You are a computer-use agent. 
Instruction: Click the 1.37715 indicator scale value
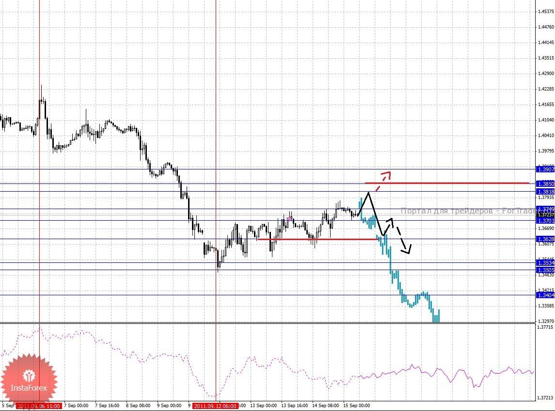[545, 327]
